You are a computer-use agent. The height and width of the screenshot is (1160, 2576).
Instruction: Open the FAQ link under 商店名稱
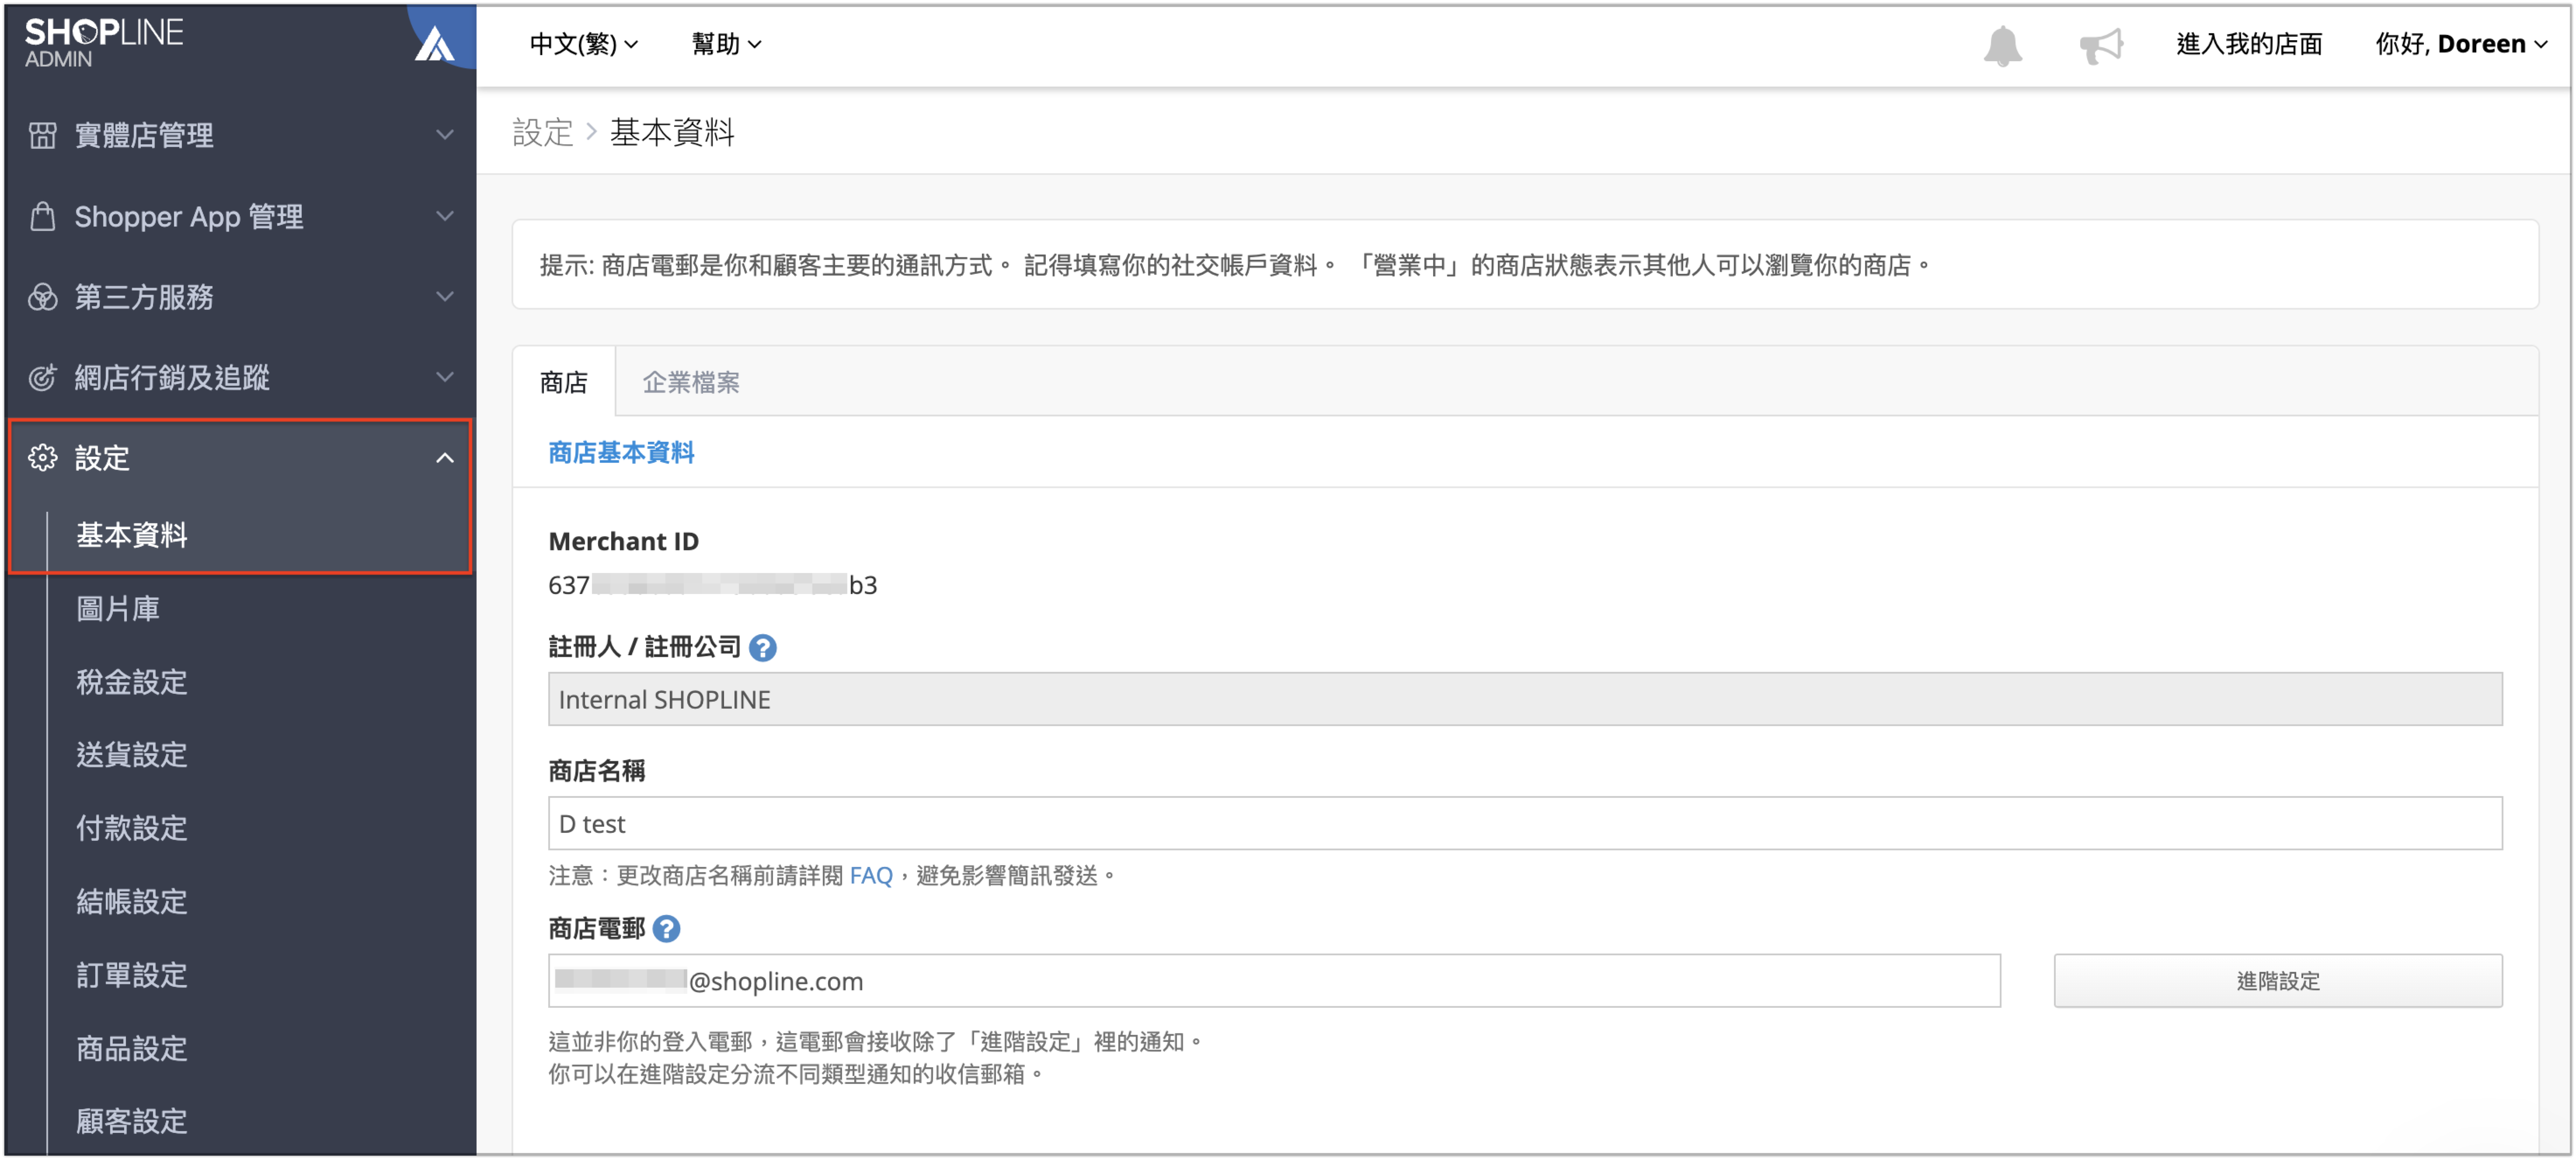(x=870, y=876)
